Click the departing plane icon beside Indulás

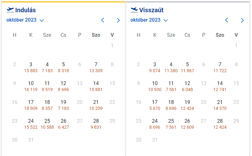[x=10, y=10]
